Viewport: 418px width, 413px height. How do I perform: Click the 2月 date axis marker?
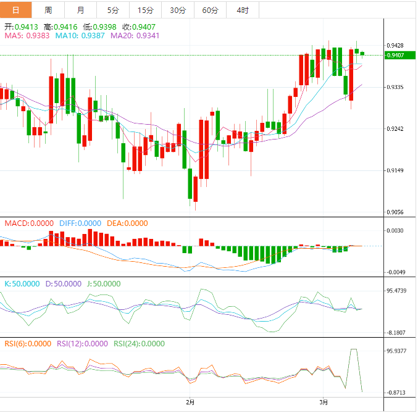[190, 402]
